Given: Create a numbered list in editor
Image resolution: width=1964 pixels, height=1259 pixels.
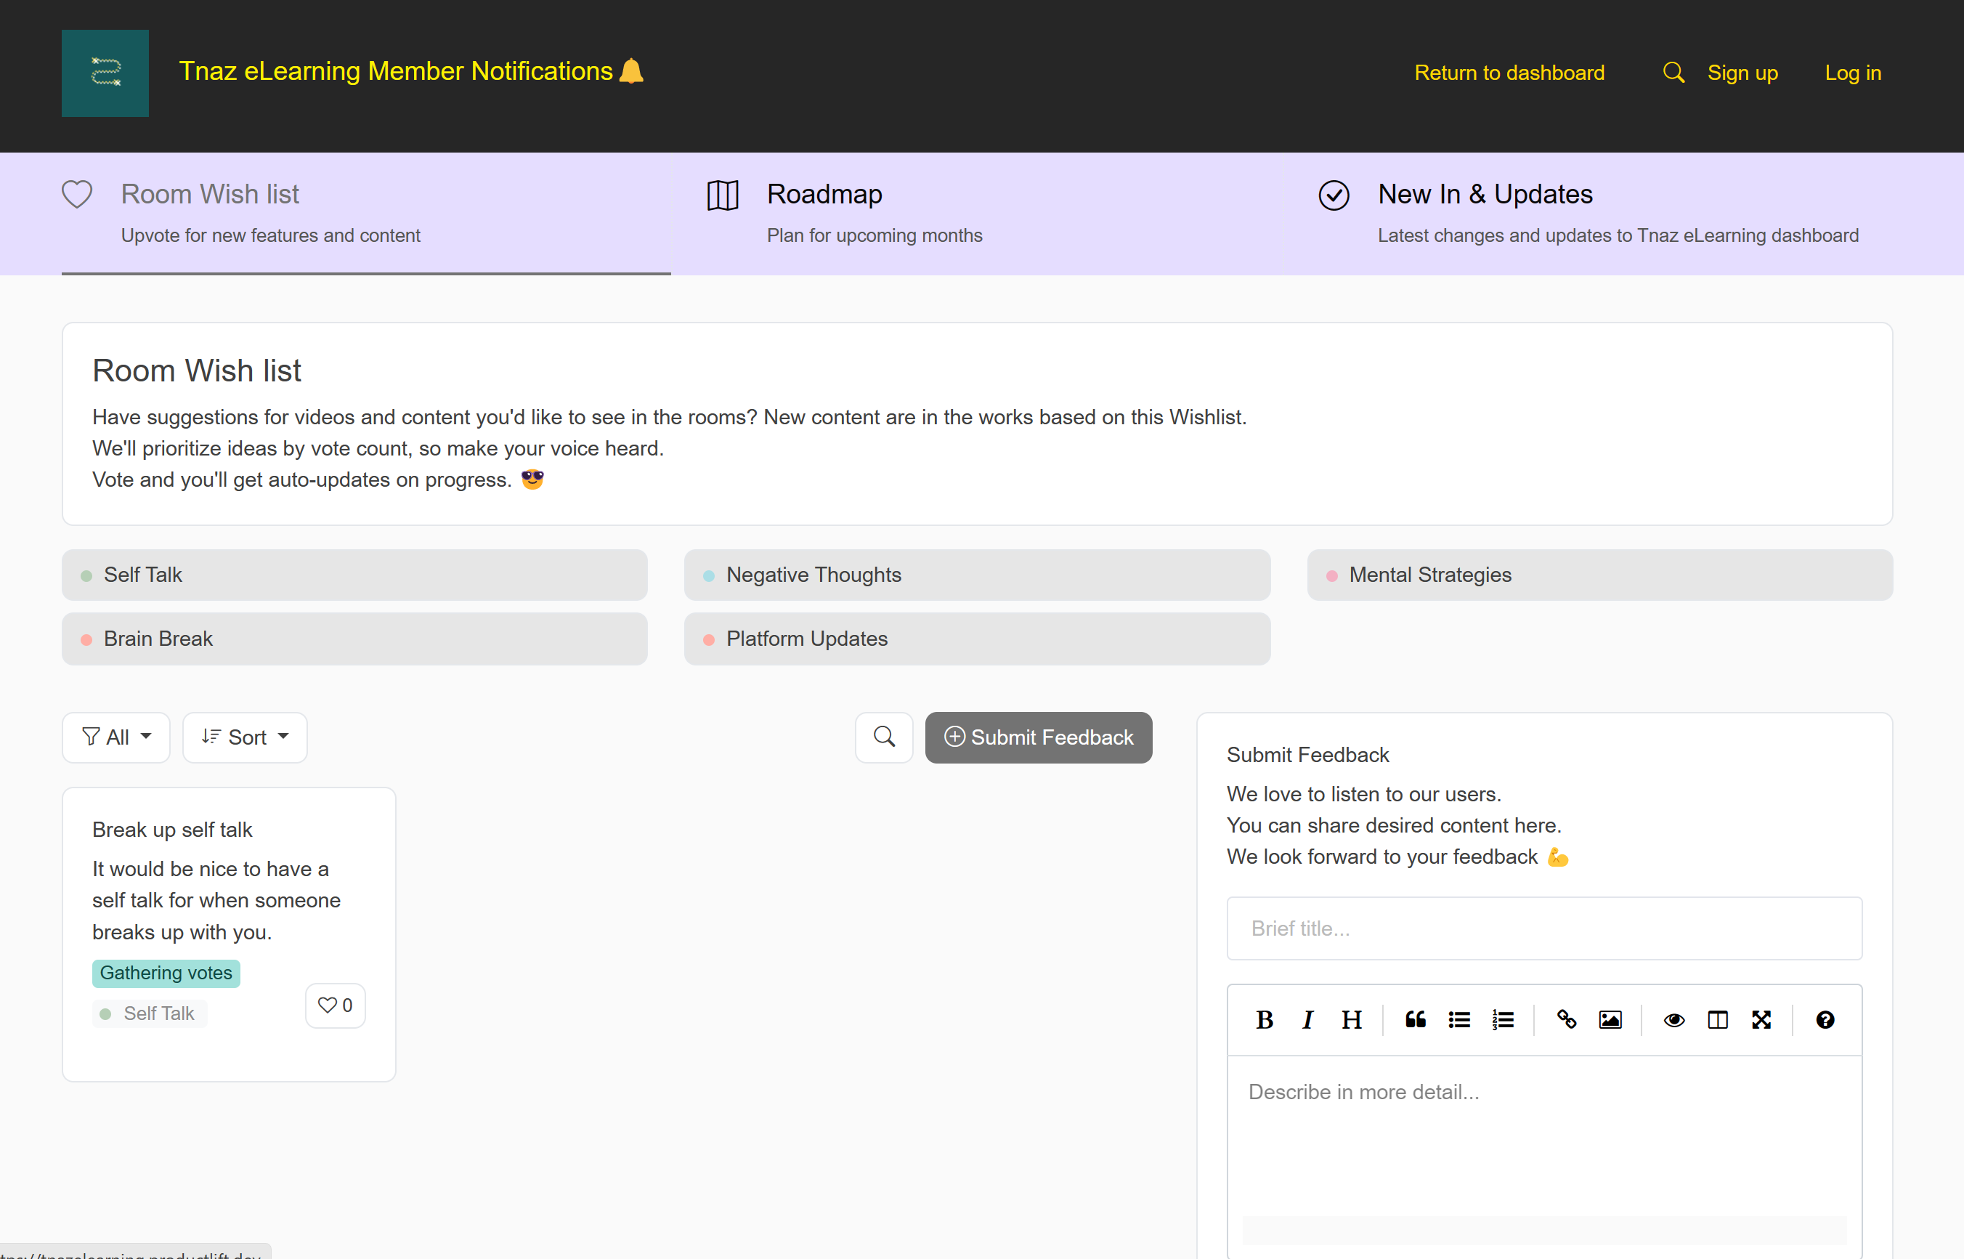Looking at the screenshot, I should (x=1503, y=1019).
